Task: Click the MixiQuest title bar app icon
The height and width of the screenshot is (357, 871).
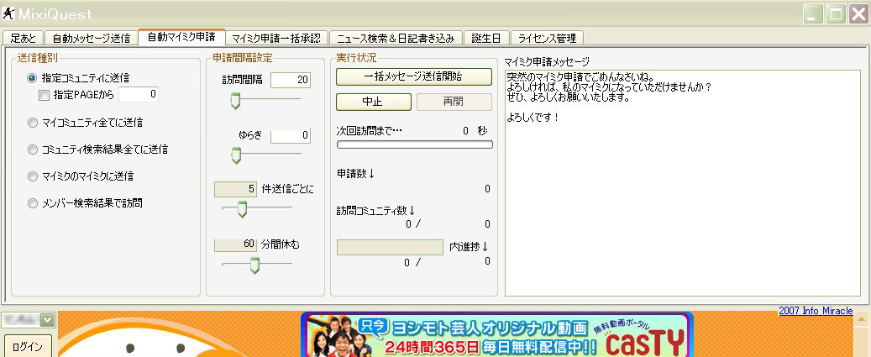Action: pyautogui.click(x=8, y=13)
